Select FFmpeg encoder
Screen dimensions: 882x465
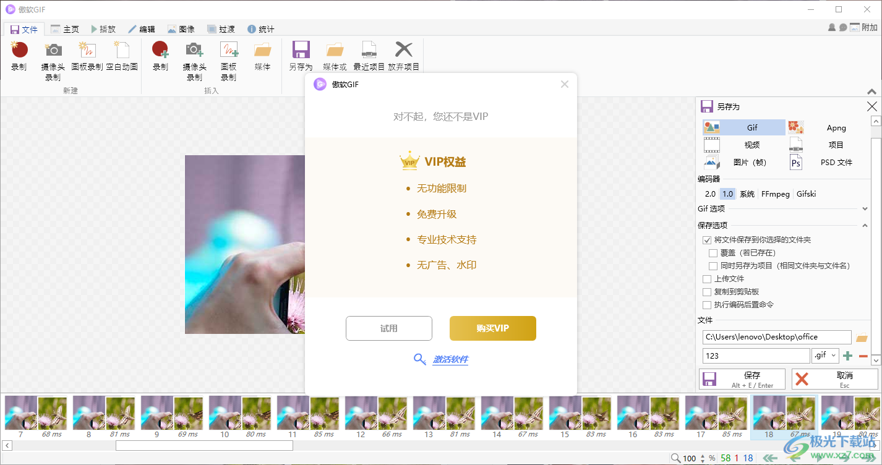pyautogui.click(x=776, y=194)
